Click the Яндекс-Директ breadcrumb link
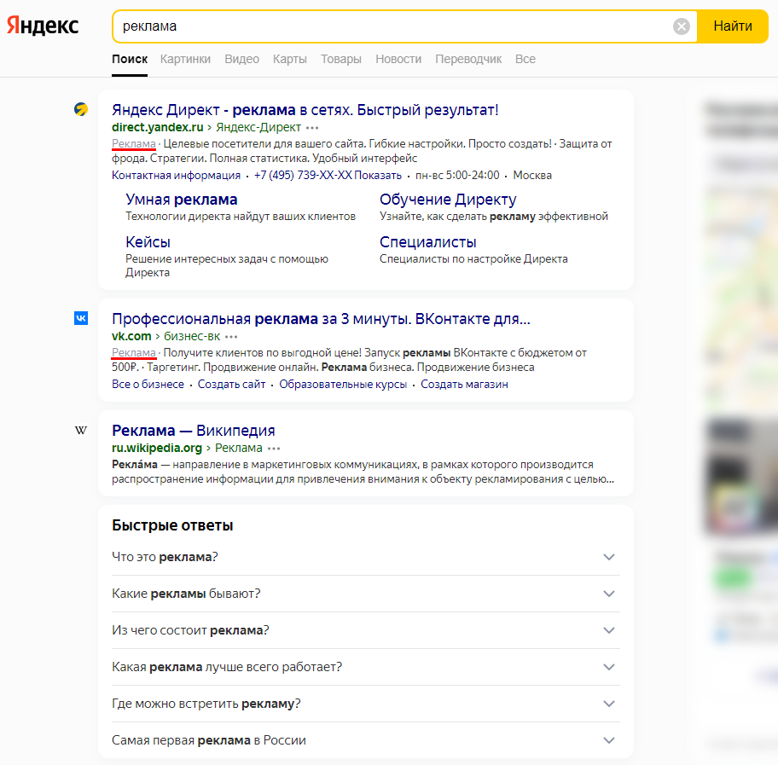 [x=258, y=128]
